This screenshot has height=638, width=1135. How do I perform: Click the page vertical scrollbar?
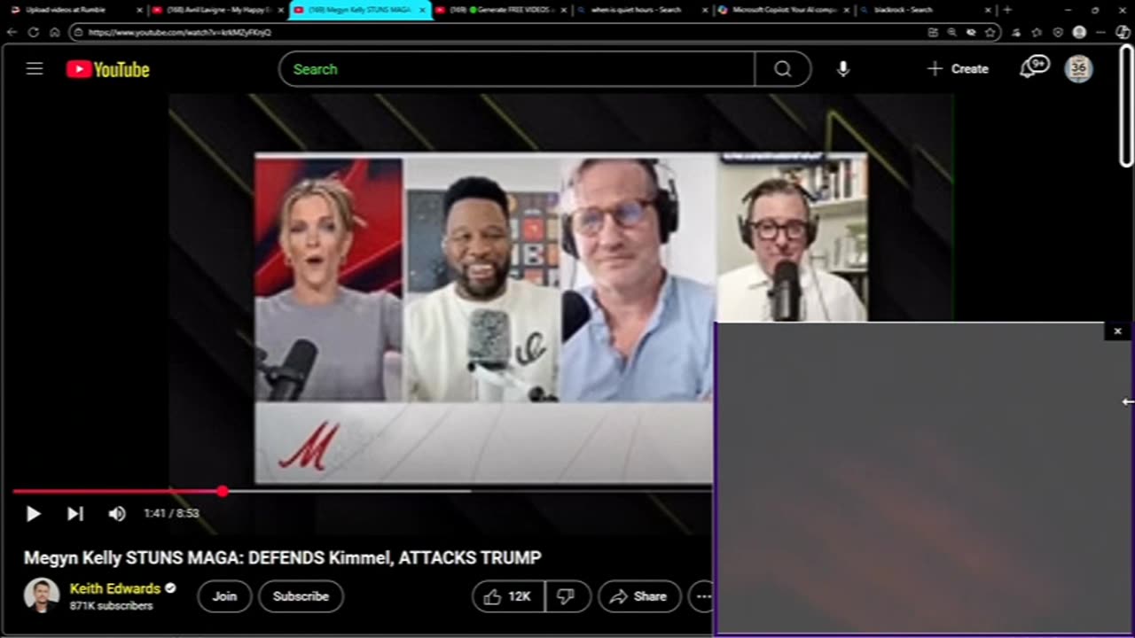coord(1126,105)
